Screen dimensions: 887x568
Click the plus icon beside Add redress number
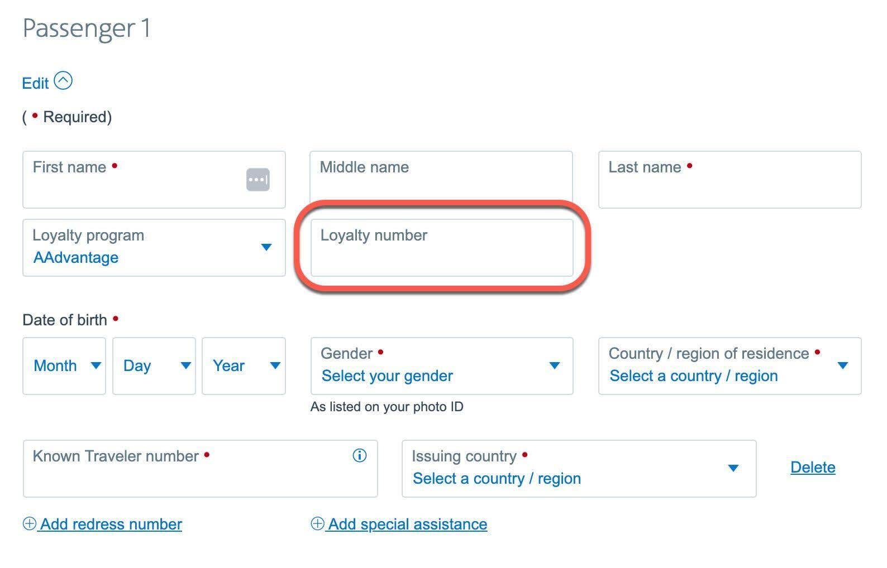tap(30, 524)
